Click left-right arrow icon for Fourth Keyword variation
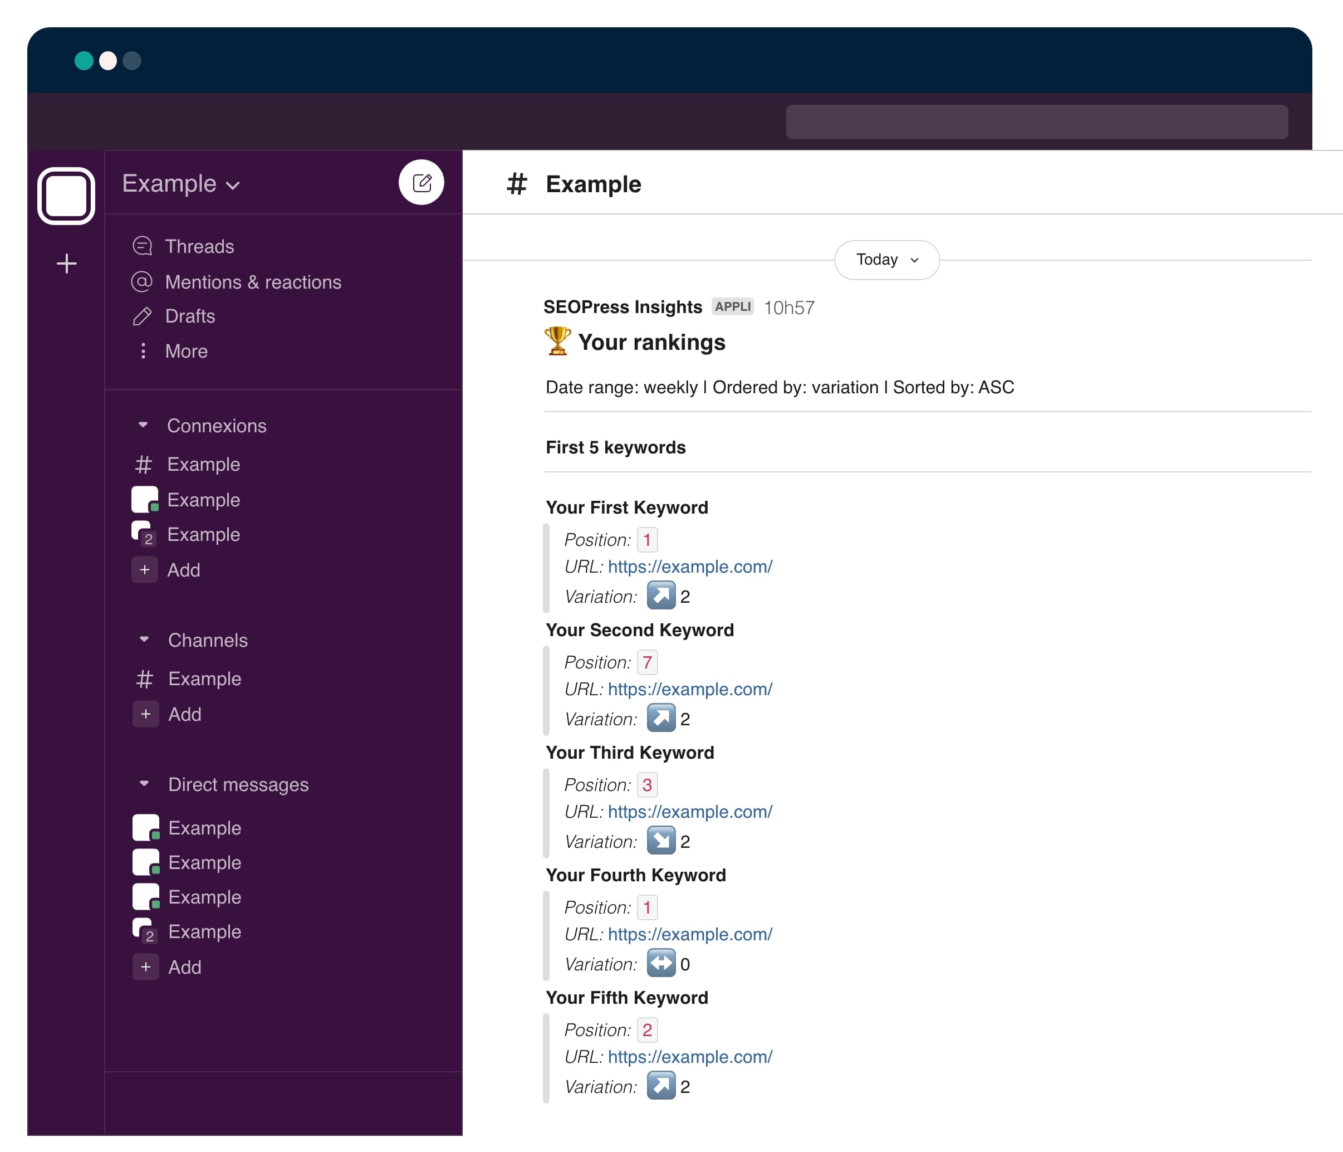1343x1152 pixels. pyautogui.click(x=661, y=963)
